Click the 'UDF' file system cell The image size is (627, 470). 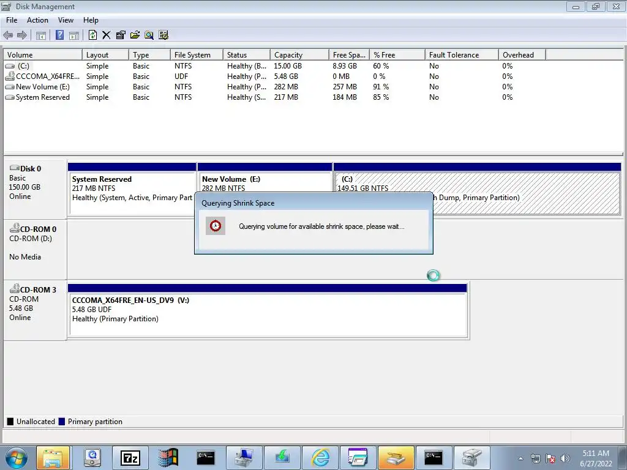(x=181, y=76)
